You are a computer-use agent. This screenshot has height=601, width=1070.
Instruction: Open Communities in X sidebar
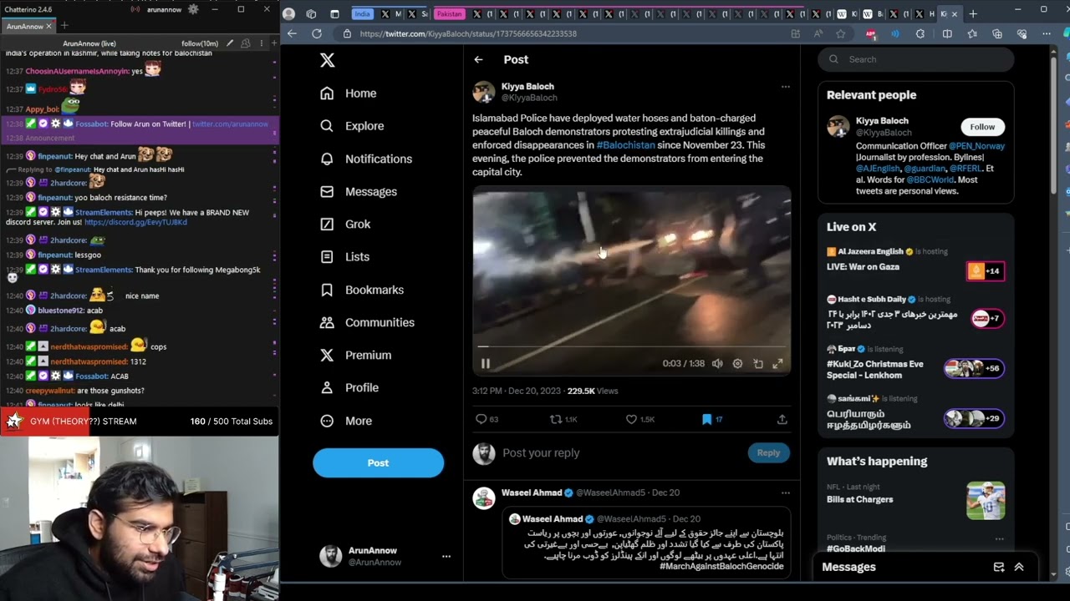tap(367, 322)
